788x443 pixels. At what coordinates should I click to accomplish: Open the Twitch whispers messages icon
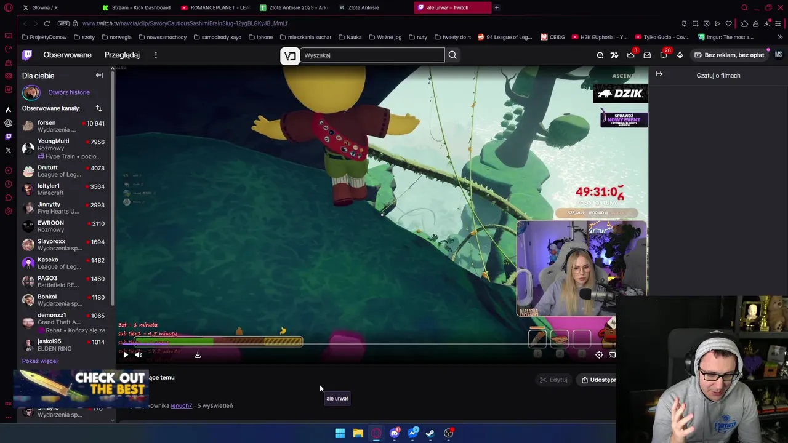pyautogui.click(x=647, y=55)
